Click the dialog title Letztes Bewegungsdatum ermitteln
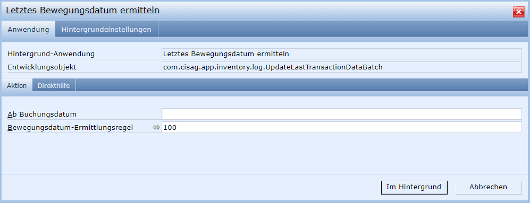Image resolution: width=530 pixels, height=203 pixels. 82,11
